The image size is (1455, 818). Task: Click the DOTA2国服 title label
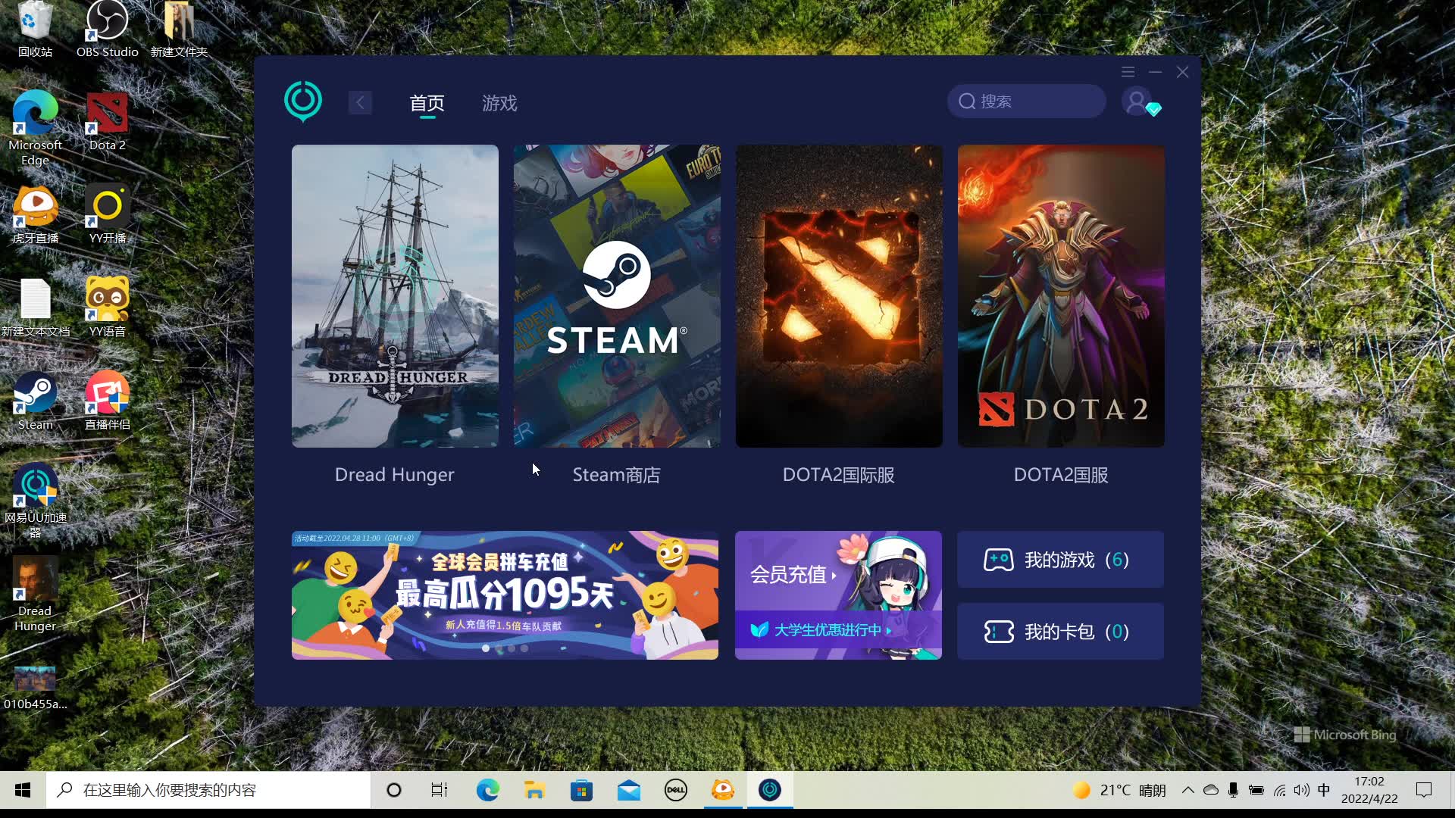(x=1061, y=475)
